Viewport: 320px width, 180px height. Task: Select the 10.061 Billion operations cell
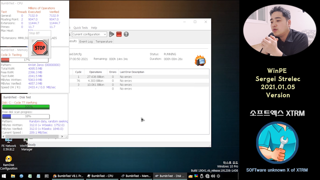[95, 85]
